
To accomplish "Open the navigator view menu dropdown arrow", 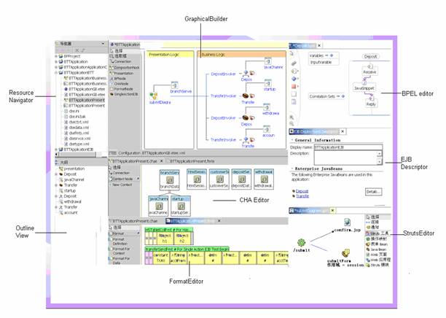I will click(103, 44).
